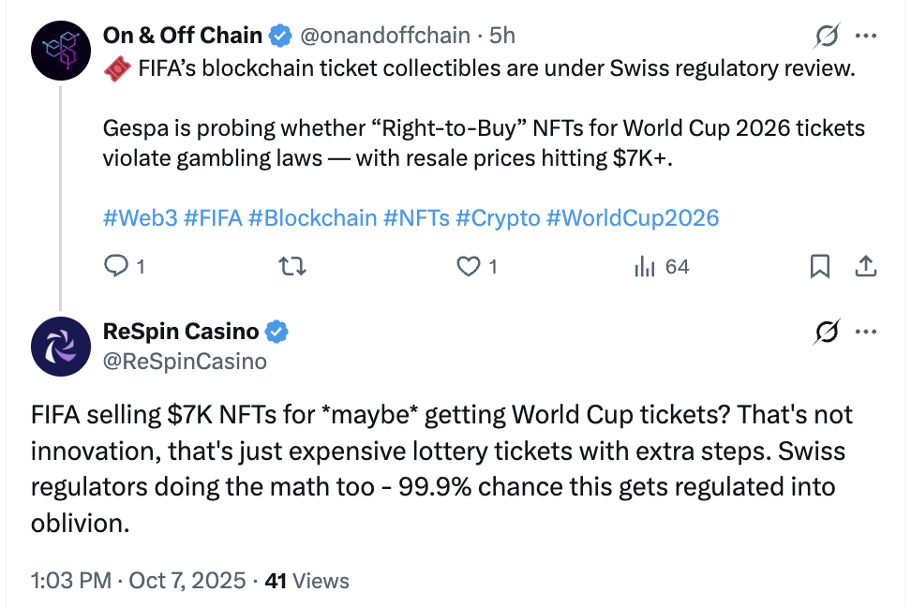Open the #NFTs hashtag
This screenshot has width=911, height=607.
pyautogui.click(x=416, y=218)
